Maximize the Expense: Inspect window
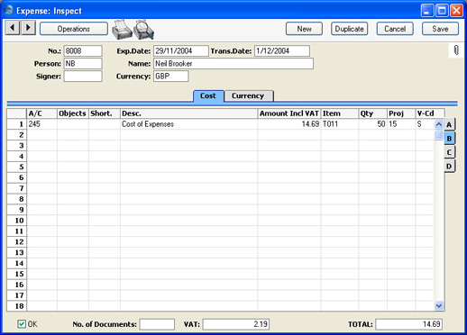This screenshot has height=335, width=467. (442, 11)
